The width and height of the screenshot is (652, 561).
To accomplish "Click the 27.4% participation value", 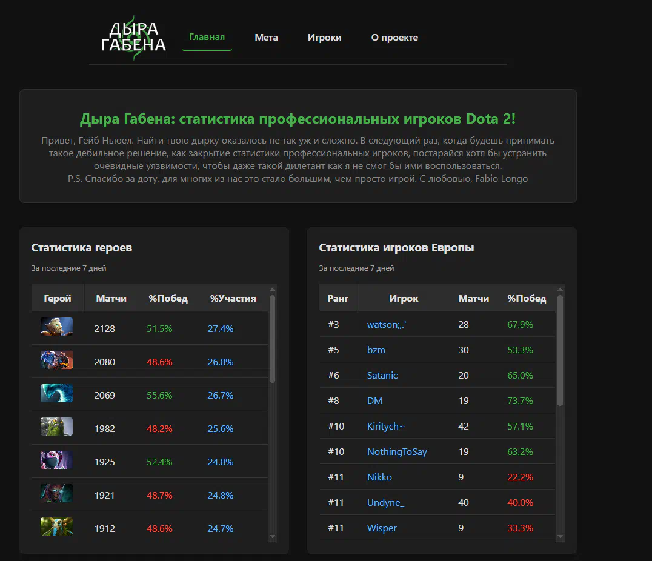I will click(x=221, y=328).
